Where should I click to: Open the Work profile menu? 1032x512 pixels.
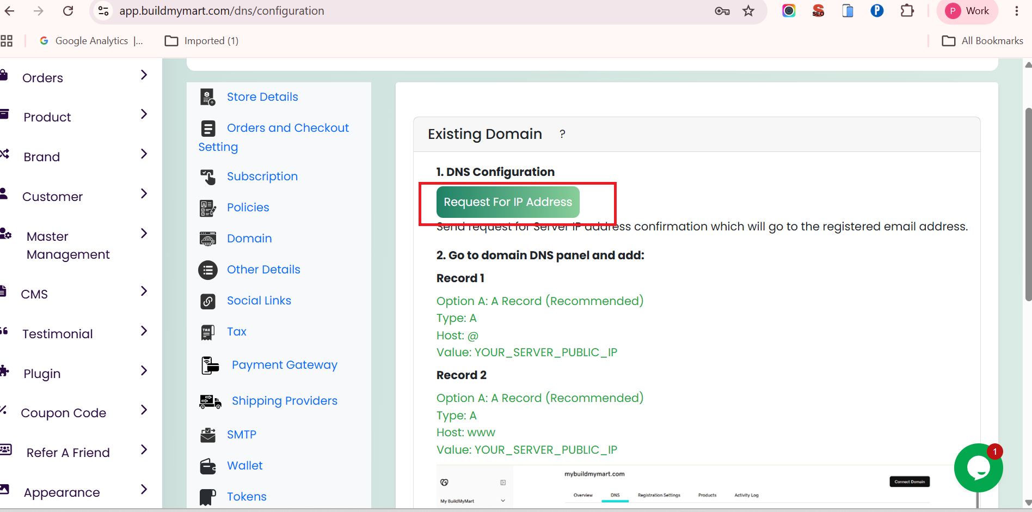967,11
